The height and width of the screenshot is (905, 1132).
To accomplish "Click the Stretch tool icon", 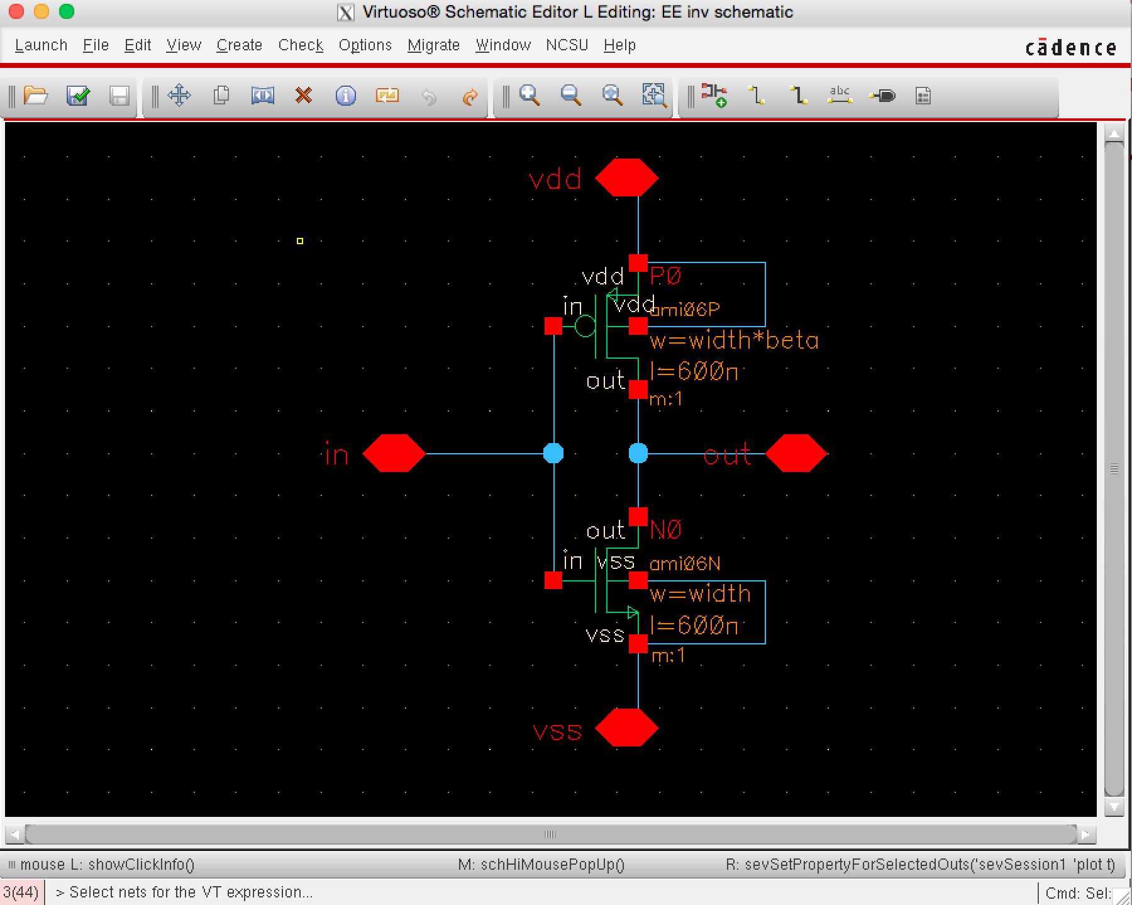I will coord(262,96).
